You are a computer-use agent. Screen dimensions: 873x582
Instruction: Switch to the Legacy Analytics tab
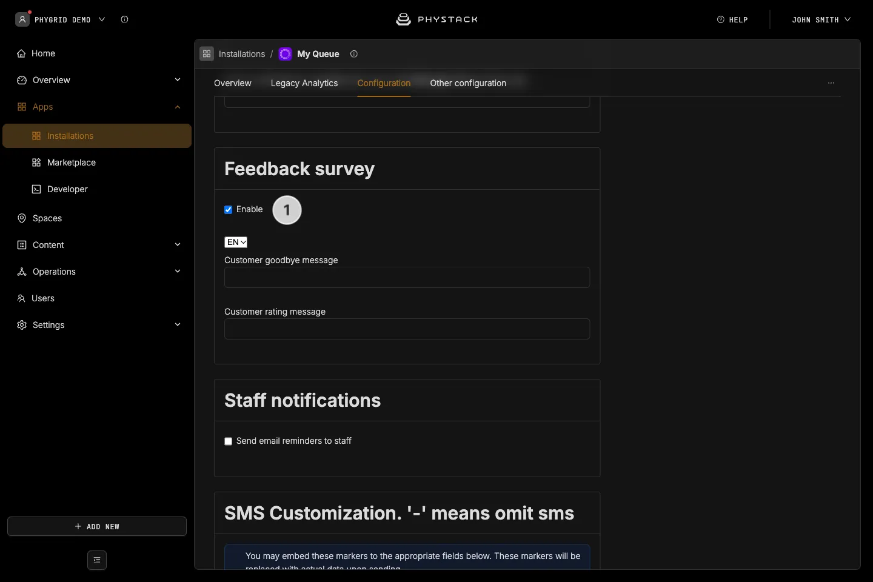(304, 83)
